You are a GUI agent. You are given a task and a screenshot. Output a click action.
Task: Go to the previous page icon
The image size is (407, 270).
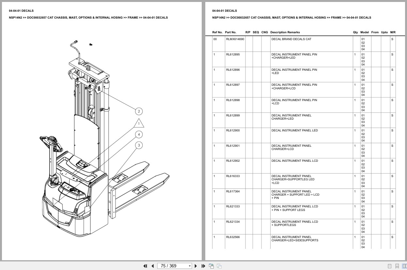(152, 266)
